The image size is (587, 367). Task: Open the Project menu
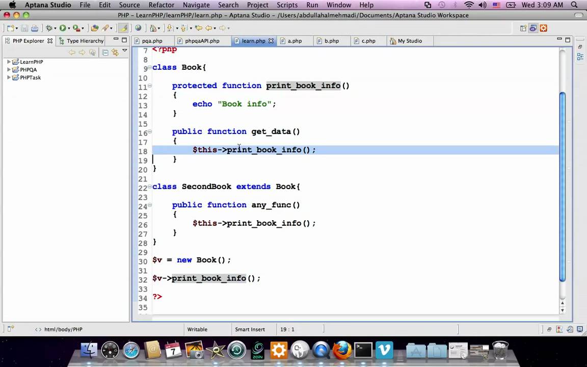257,5
